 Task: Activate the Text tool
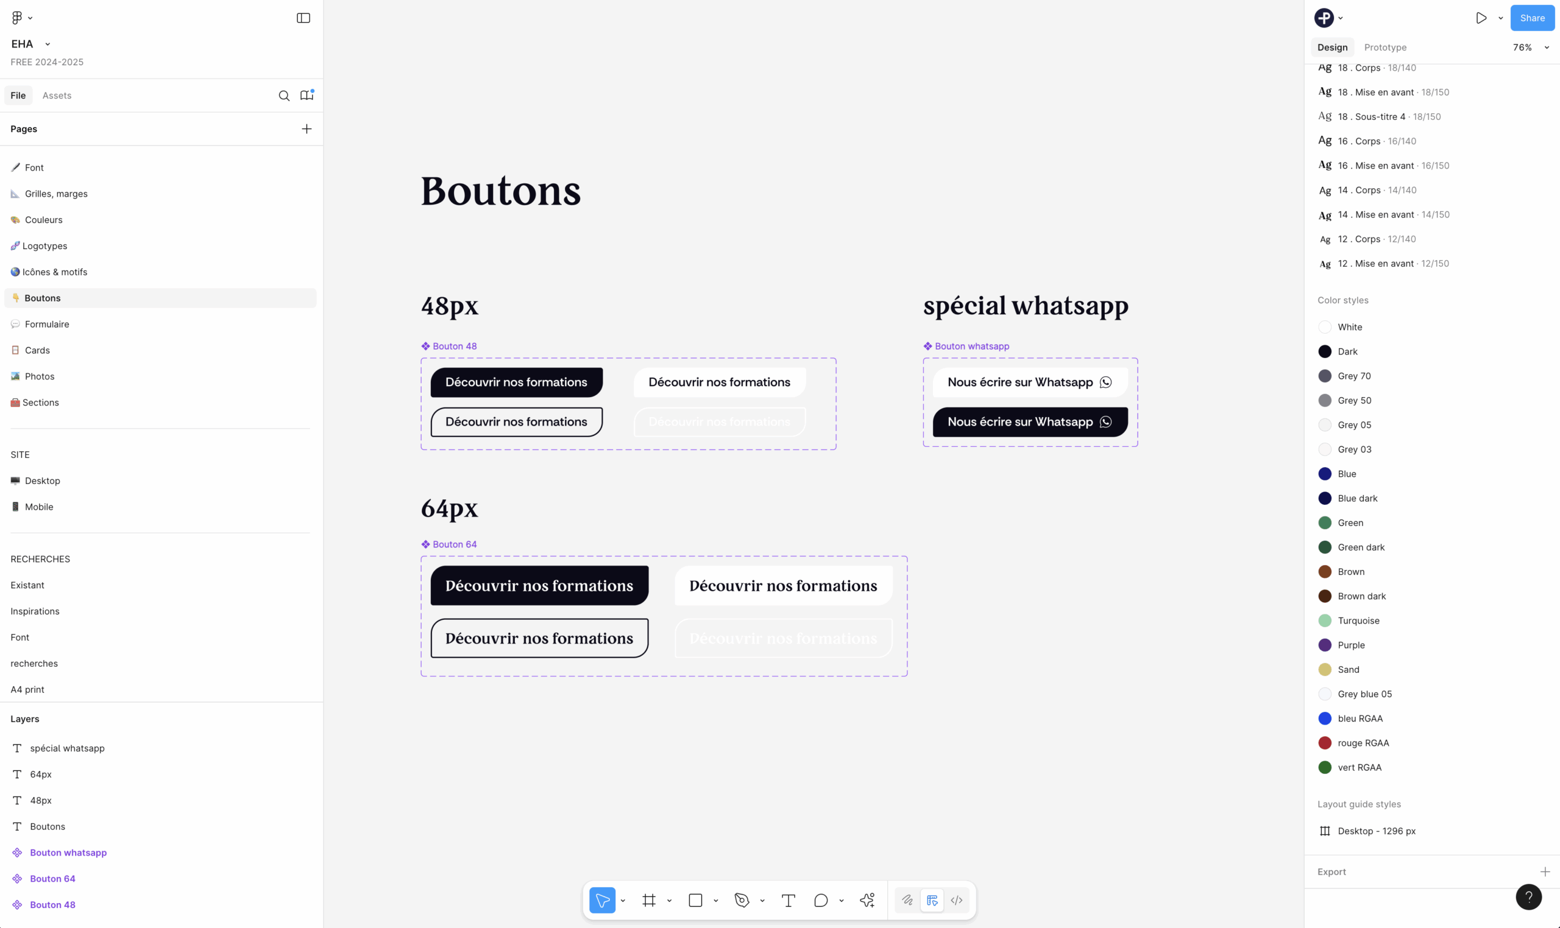[x=789, y=900]
